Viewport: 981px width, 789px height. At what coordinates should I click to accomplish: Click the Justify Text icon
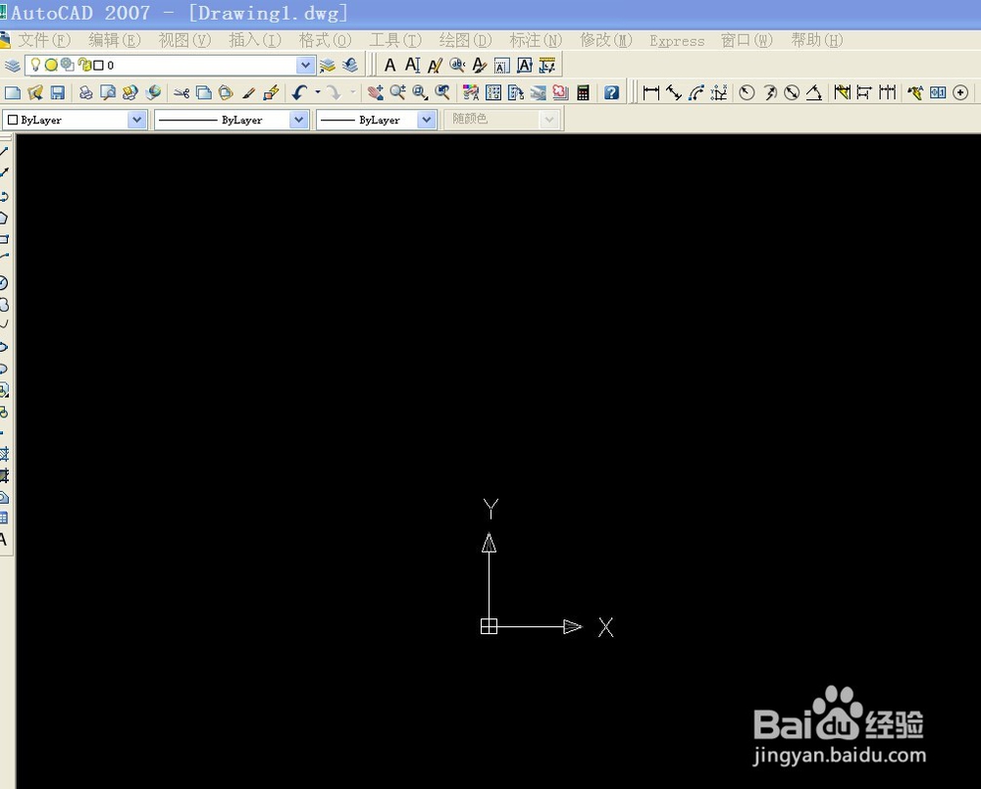(524, 65)
